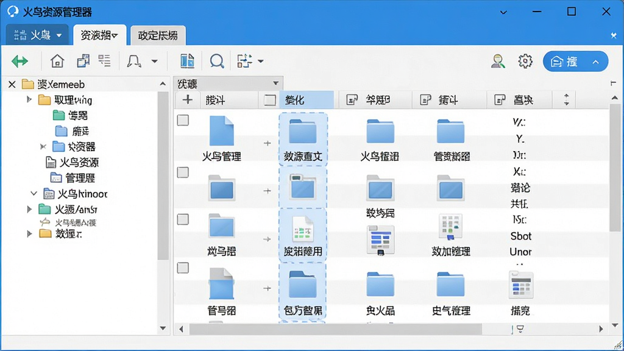
Task: Open the first row folder in third column
Action: tap(380, 131)
